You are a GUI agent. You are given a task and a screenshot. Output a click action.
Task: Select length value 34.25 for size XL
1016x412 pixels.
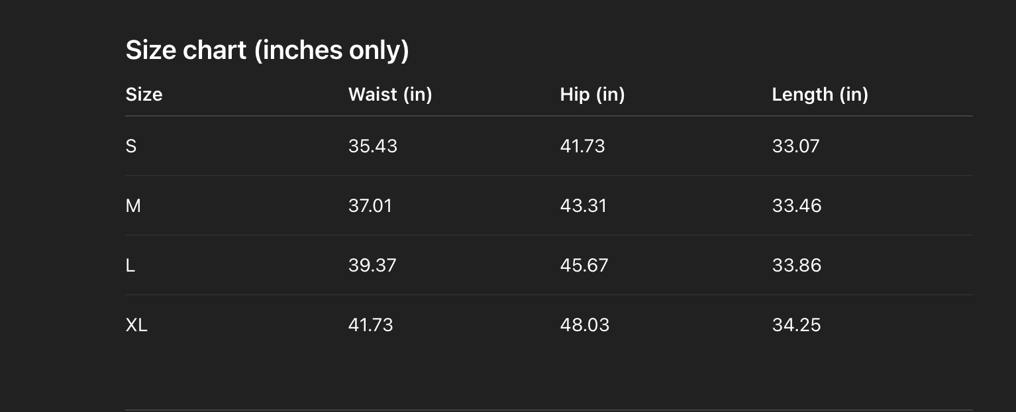click(796, 325)
